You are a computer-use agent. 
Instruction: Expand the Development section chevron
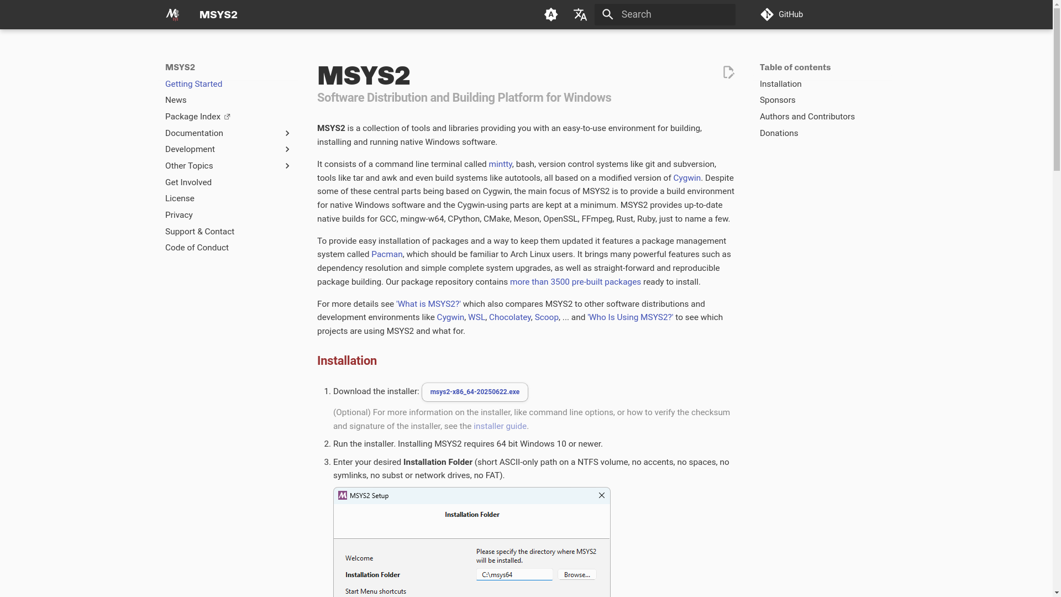[x=287, y=149]
